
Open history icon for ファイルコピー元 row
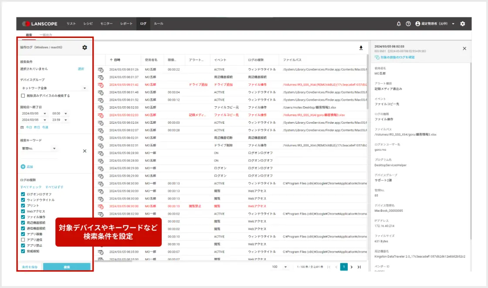pos(101,108)
